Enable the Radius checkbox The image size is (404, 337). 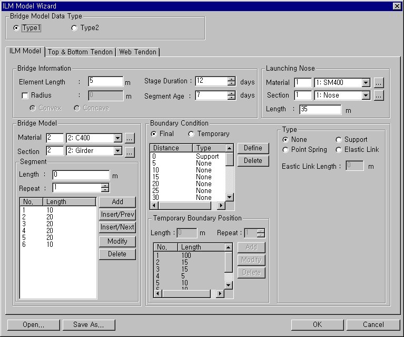click(25, 95)
